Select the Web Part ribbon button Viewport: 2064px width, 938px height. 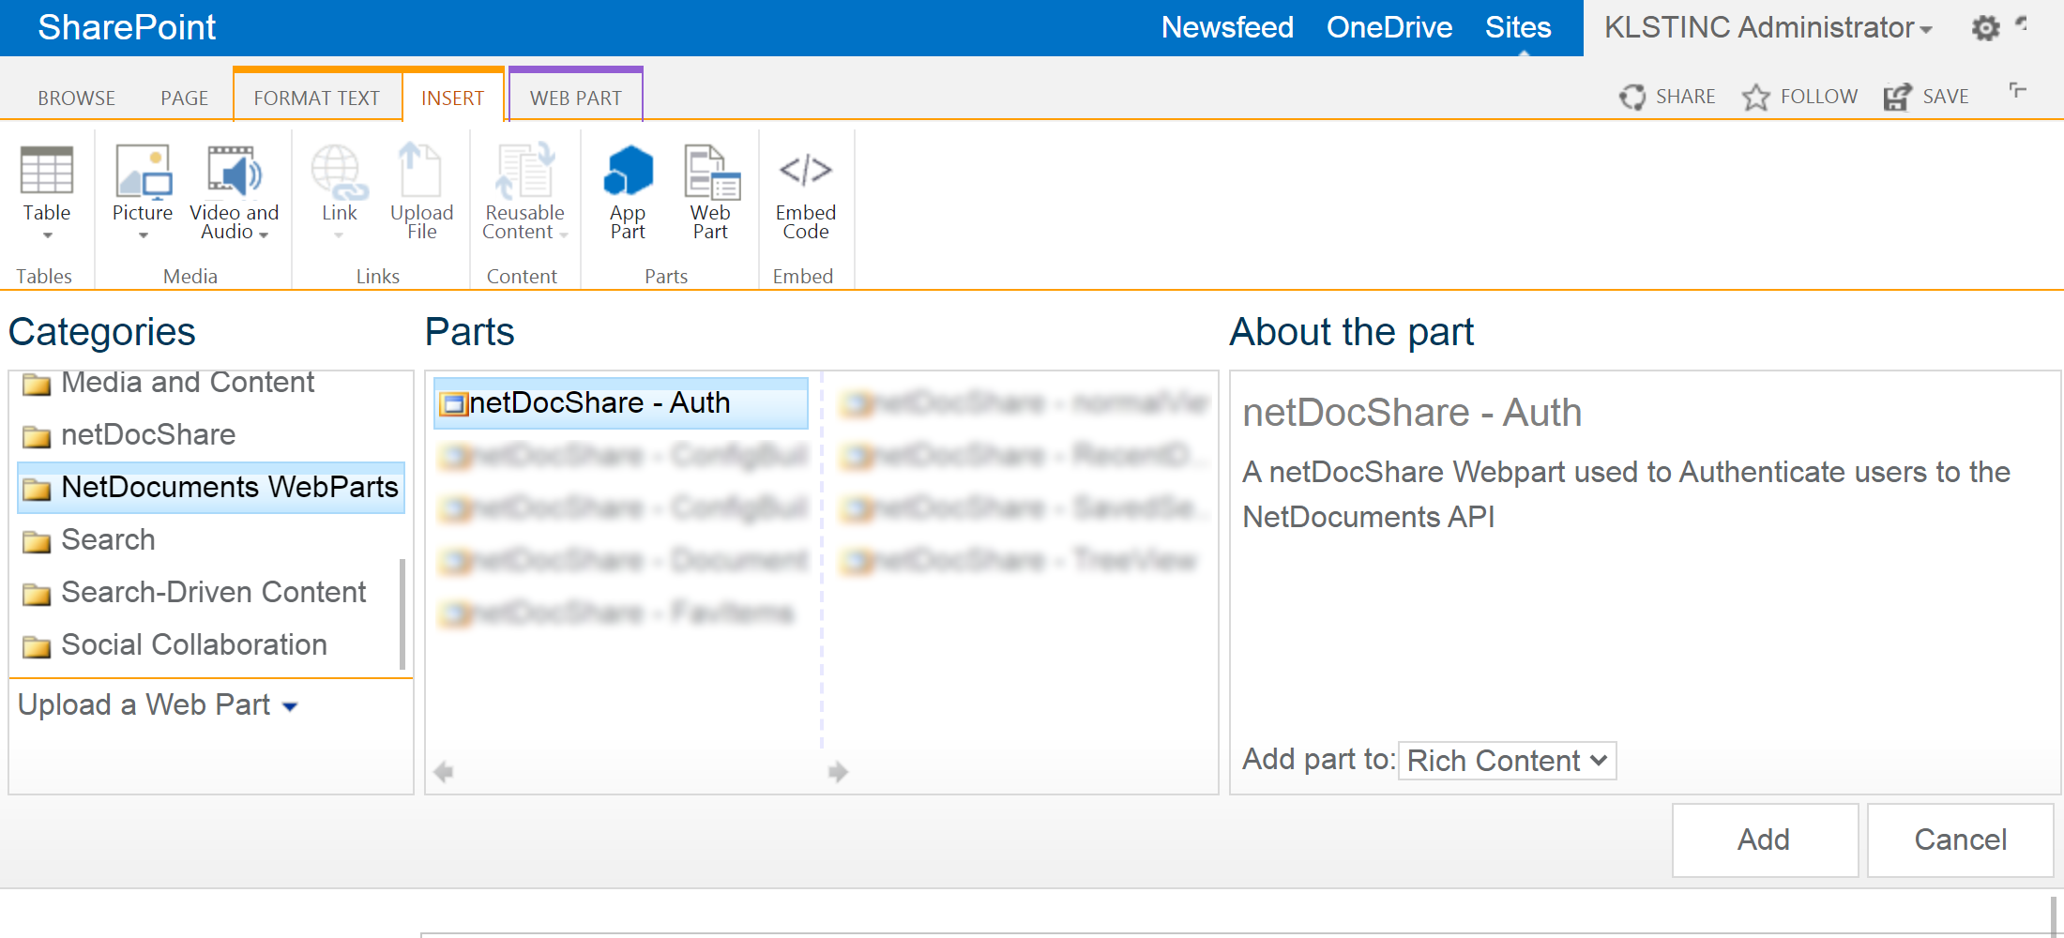711,192
